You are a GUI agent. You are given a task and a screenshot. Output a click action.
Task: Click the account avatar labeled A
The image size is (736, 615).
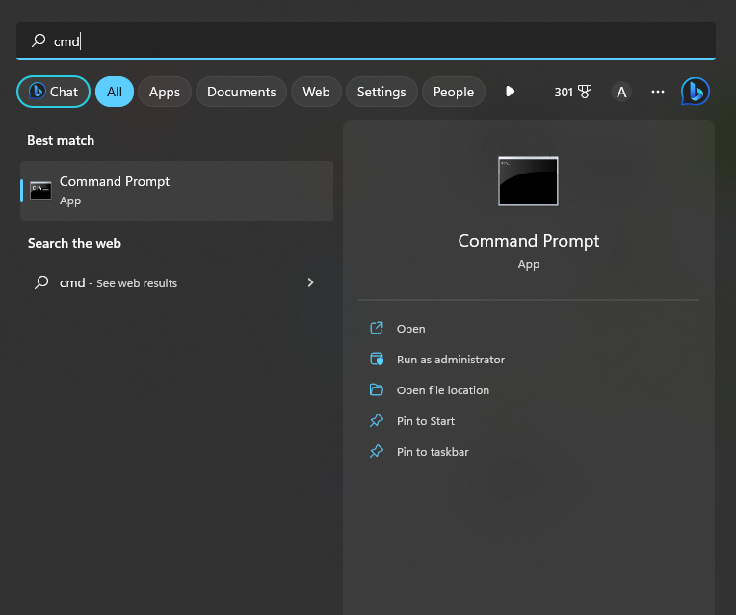coord(621,92)
